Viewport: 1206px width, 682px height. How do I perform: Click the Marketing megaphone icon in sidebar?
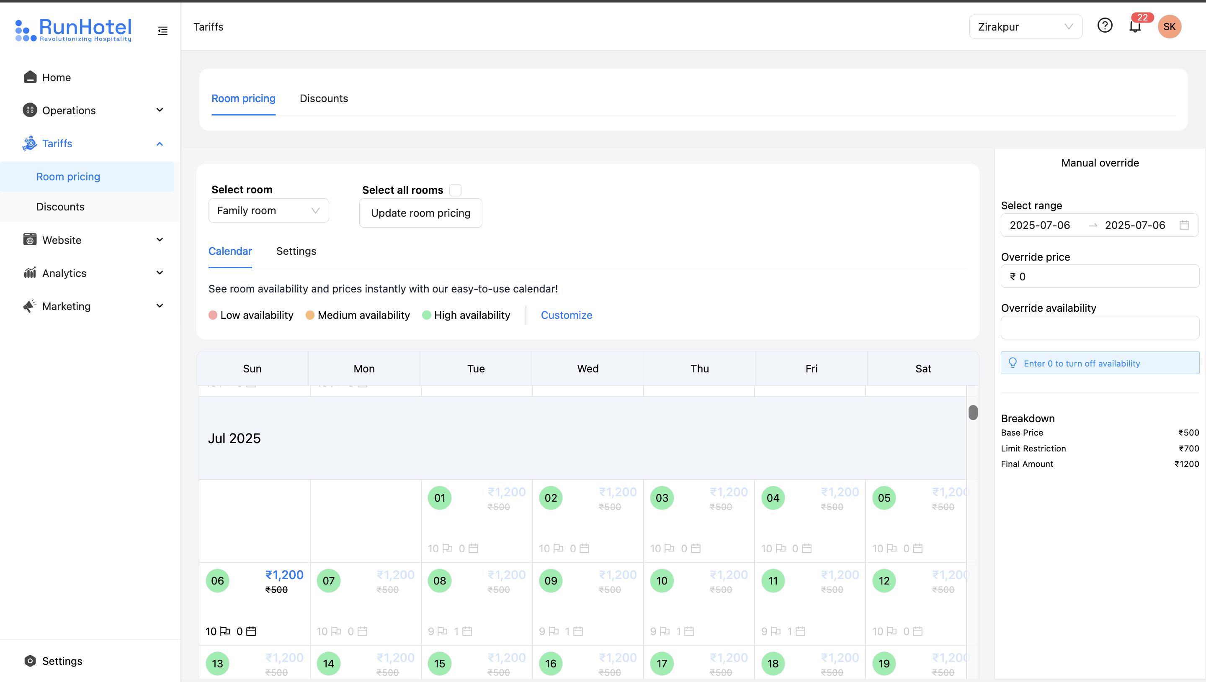30,306
